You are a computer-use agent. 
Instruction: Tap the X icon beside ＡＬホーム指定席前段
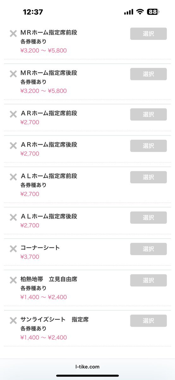pyautogui.click(x=13, y=177)
